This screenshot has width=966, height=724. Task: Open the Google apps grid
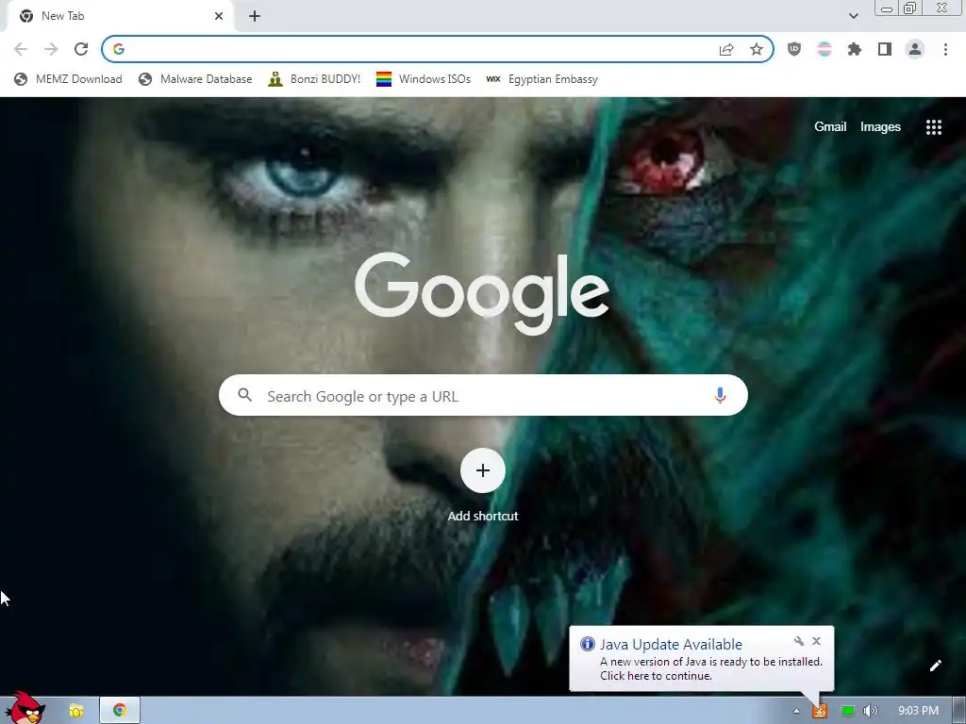pyautogui.click(x=934, y=127)
